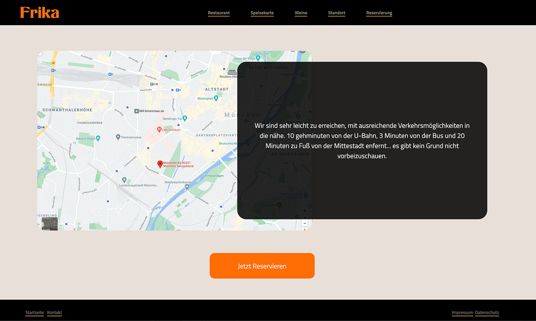
Task: Select the Bavaria Statue marker icon
Action: point(98,138)
